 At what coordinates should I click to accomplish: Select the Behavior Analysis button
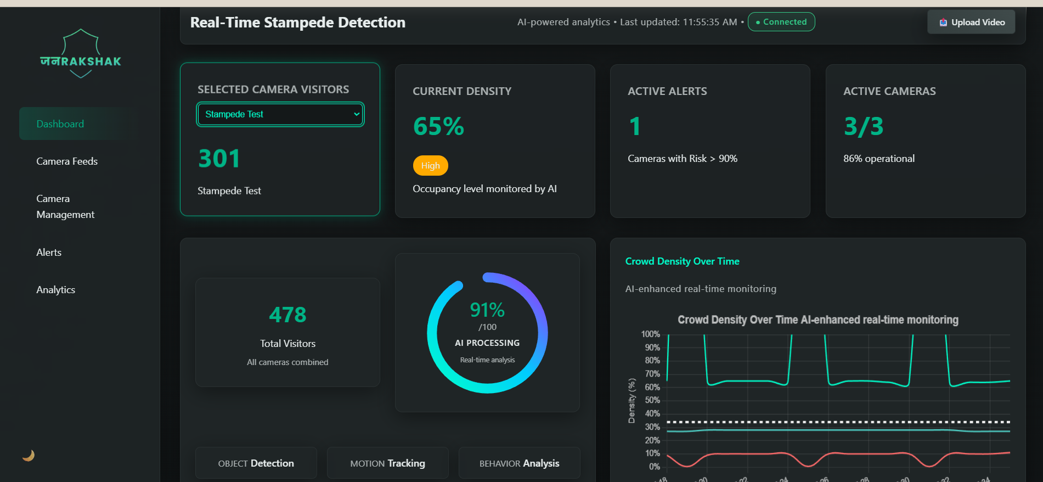(x=520, y=463)
